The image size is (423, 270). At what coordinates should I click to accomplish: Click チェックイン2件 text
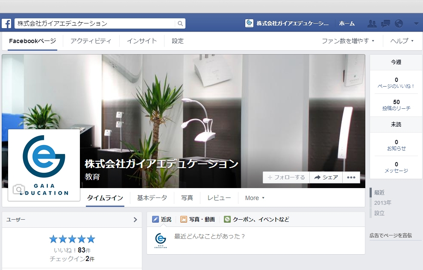tap(72, 258)
